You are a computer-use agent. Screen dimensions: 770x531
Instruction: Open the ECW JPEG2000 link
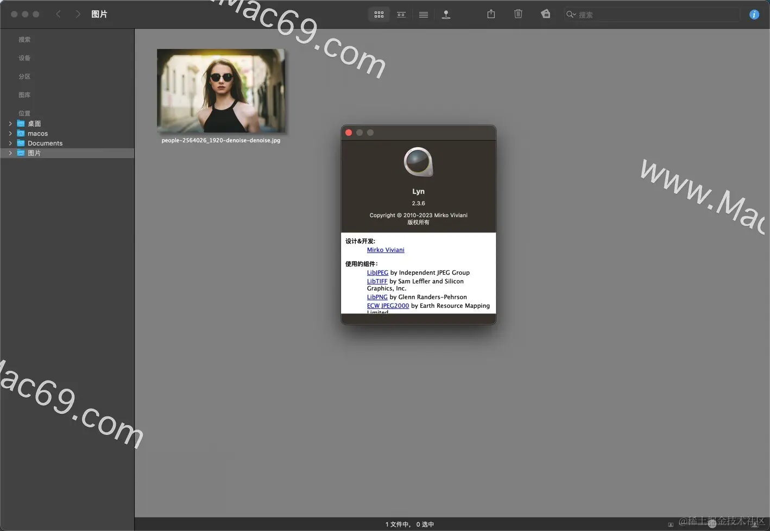click(x=388, y=306)
